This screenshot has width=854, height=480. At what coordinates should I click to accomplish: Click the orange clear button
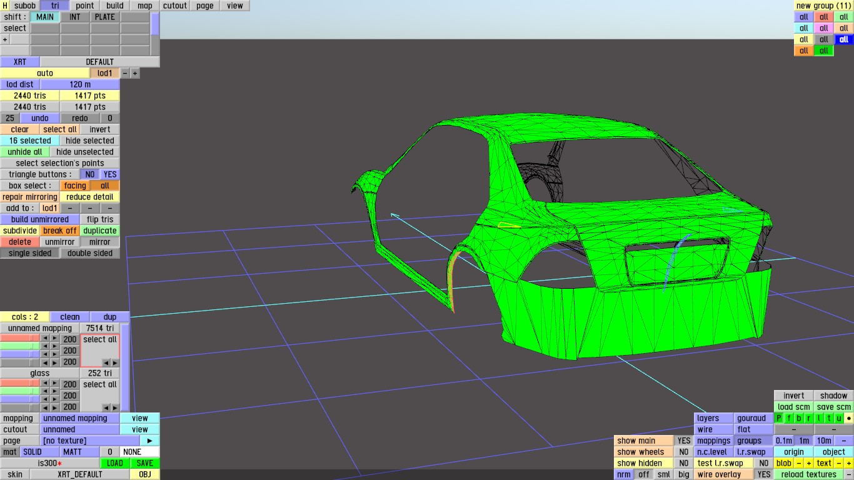click(20, 129)
